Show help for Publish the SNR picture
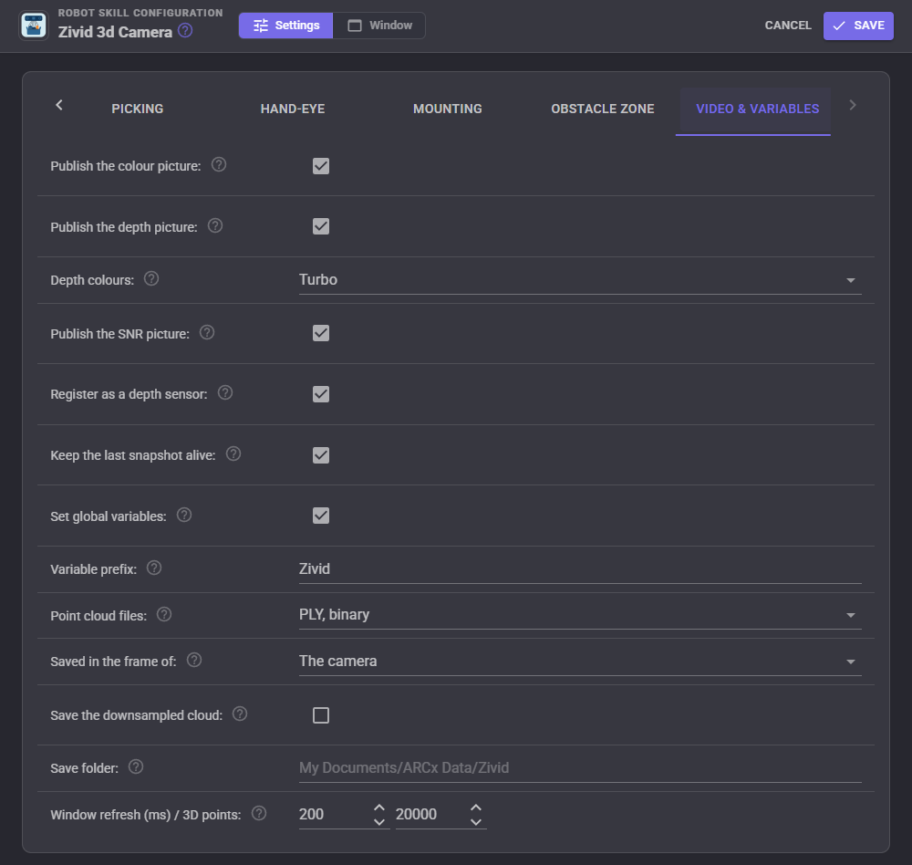 click(207, 332)
